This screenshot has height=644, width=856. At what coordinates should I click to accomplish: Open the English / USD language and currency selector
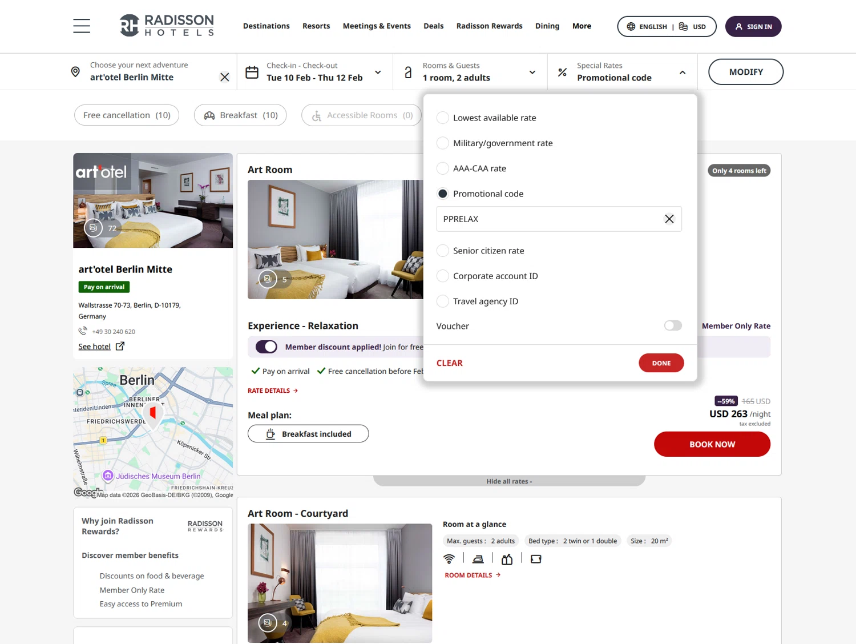pyautogui.click(x=667, y=26)
